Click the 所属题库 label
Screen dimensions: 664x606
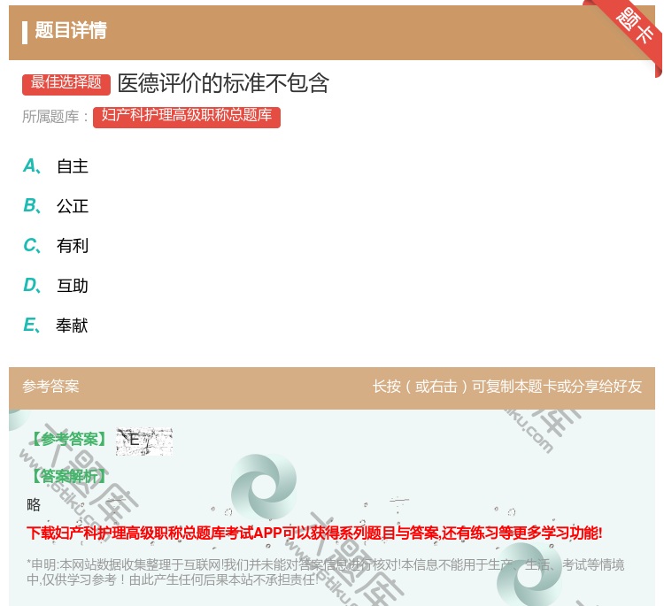[55, 117]
